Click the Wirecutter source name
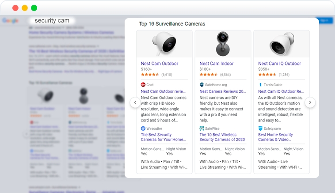 pos(154,129)
